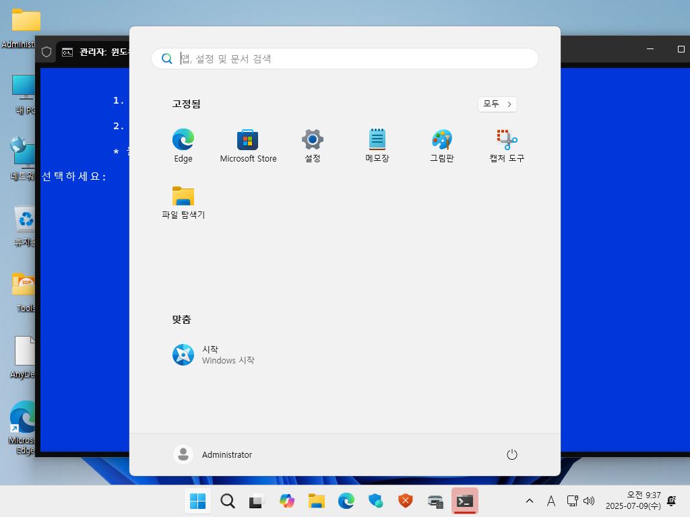Select the network desktop icon

[x=22, y=158]
